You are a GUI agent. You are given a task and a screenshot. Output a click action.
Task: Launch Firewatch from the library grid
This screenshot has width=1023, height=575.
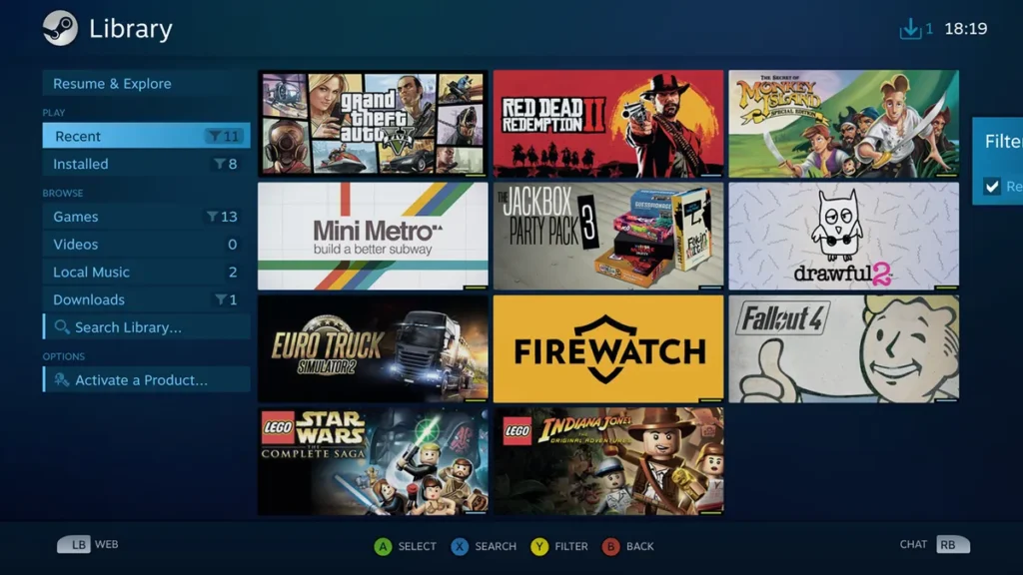tap(607, 346)
